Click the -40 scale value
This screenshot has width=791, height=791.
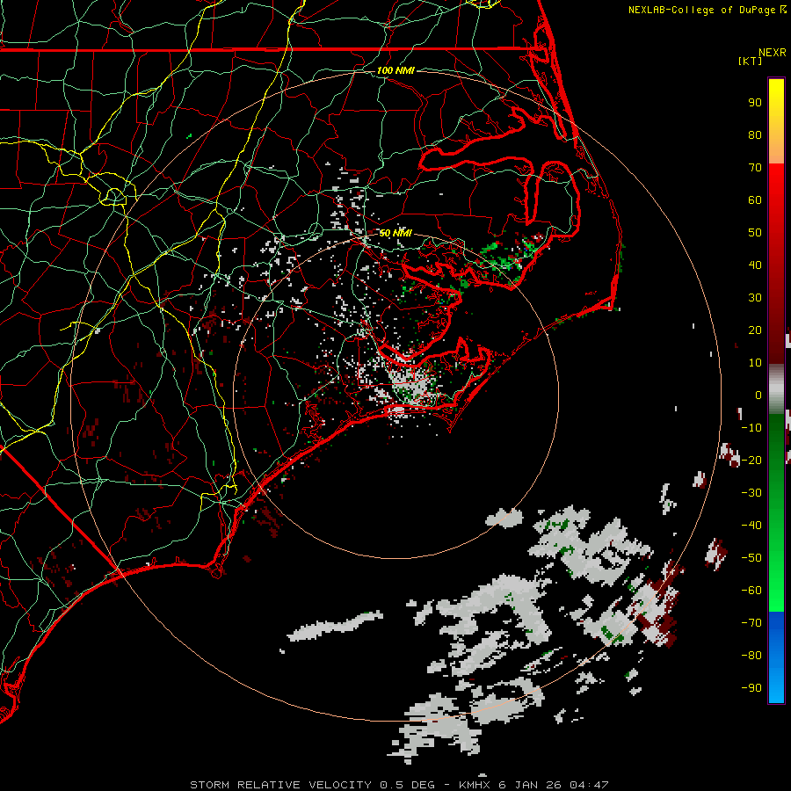pos(751,526)
